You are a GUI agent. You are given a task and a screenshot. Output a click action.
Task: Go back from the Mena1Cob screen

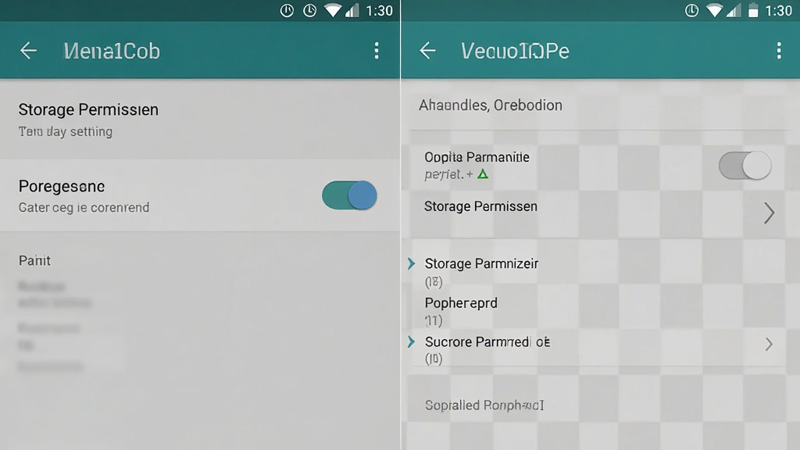pos(29,51)
